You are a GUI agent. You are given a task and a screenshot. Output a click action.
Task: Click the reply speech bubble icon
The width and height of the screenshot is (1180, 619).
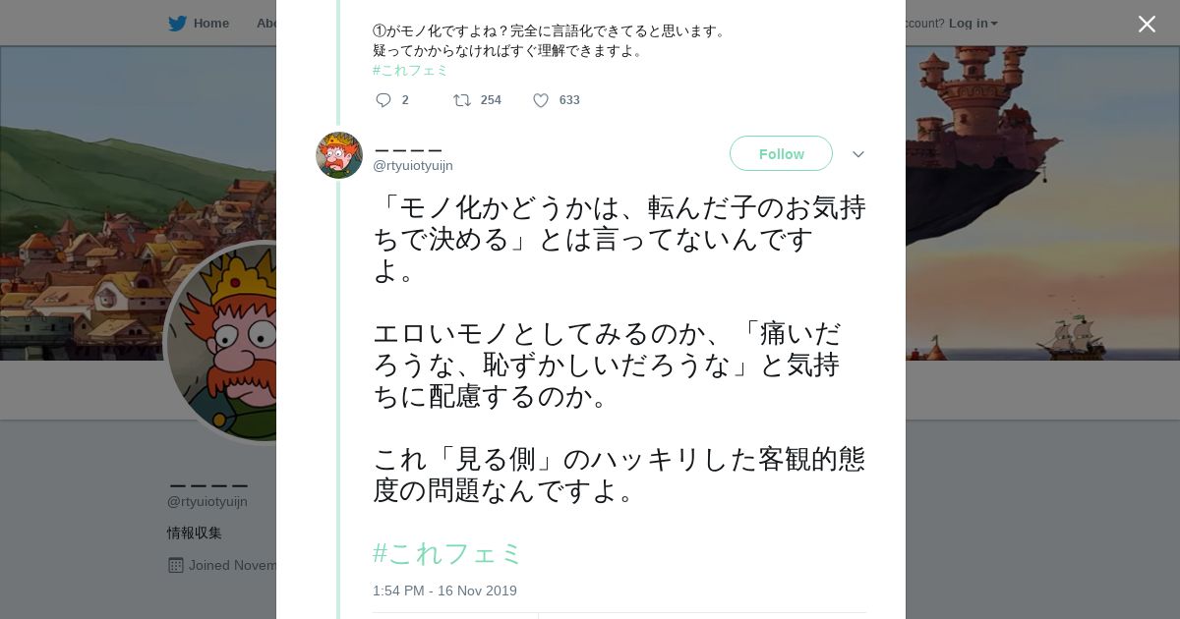point(383,100)
